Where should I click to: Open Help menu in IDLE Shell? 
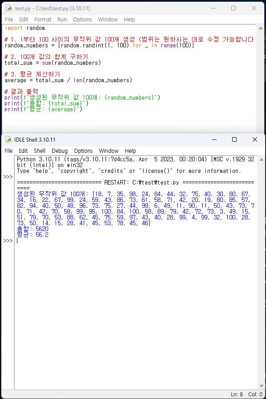(x=130, y=151)
